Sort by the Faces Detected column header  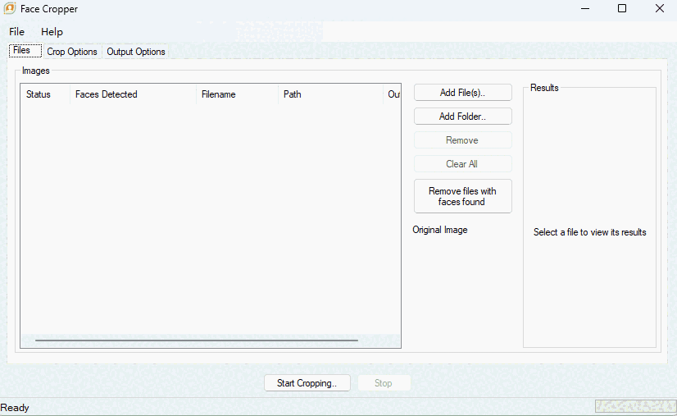pos(133,94)
